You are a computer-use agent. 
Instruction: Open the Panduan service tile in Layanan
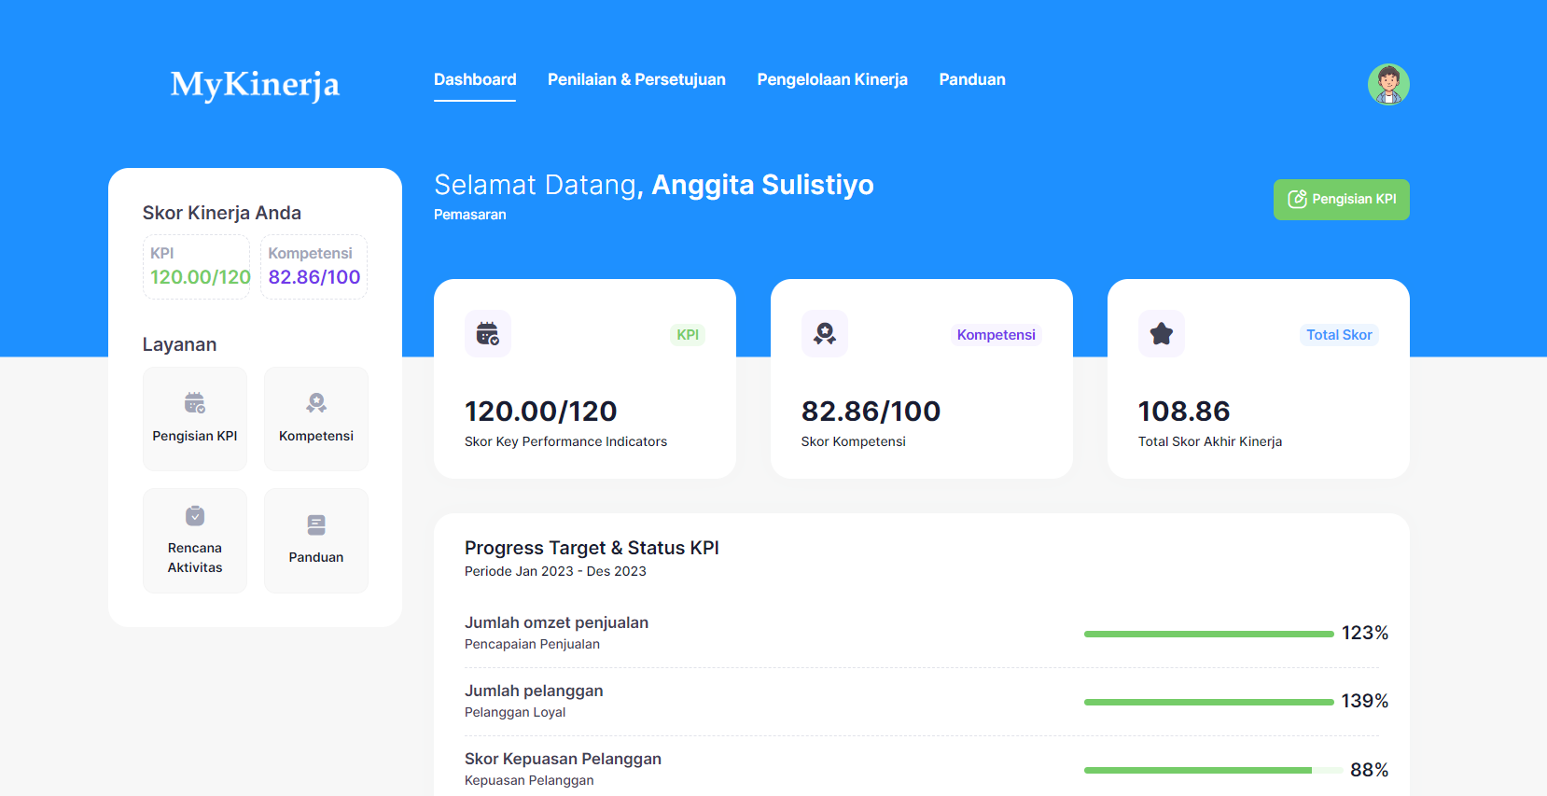pos(316,540)
